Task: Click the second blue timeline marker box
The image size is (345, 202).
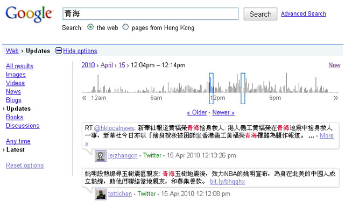Action: pyautogui.click(x=243, y=89)
